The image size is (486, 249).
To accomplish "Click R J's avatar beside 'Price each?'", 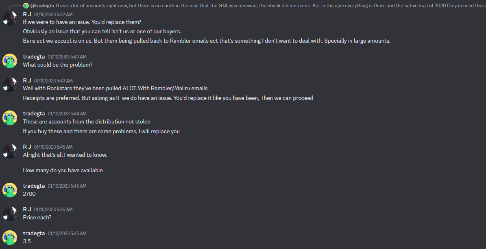I will point(10,213).
